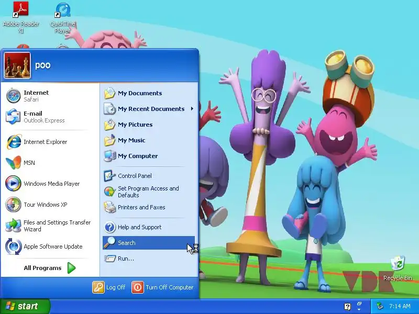Click the network tray icon near clock

click(380, 306)
